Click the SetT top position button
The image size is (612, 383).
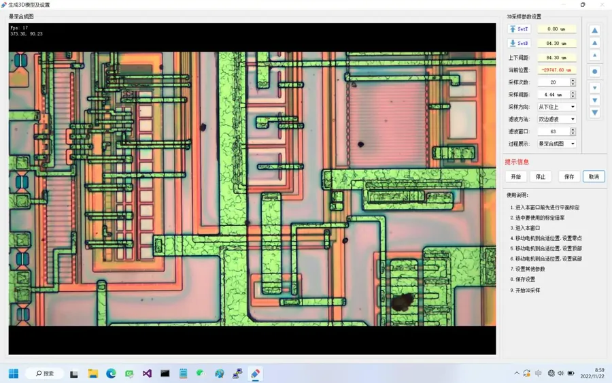tap(519, 29)
